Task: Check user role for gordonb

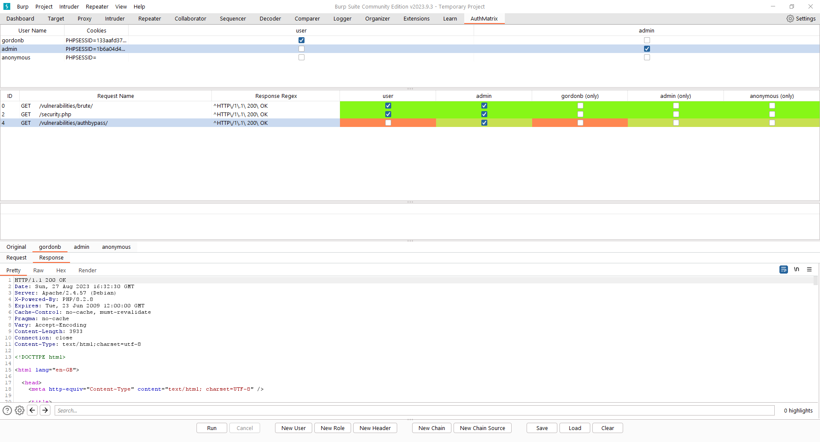Action: point(302,40)
